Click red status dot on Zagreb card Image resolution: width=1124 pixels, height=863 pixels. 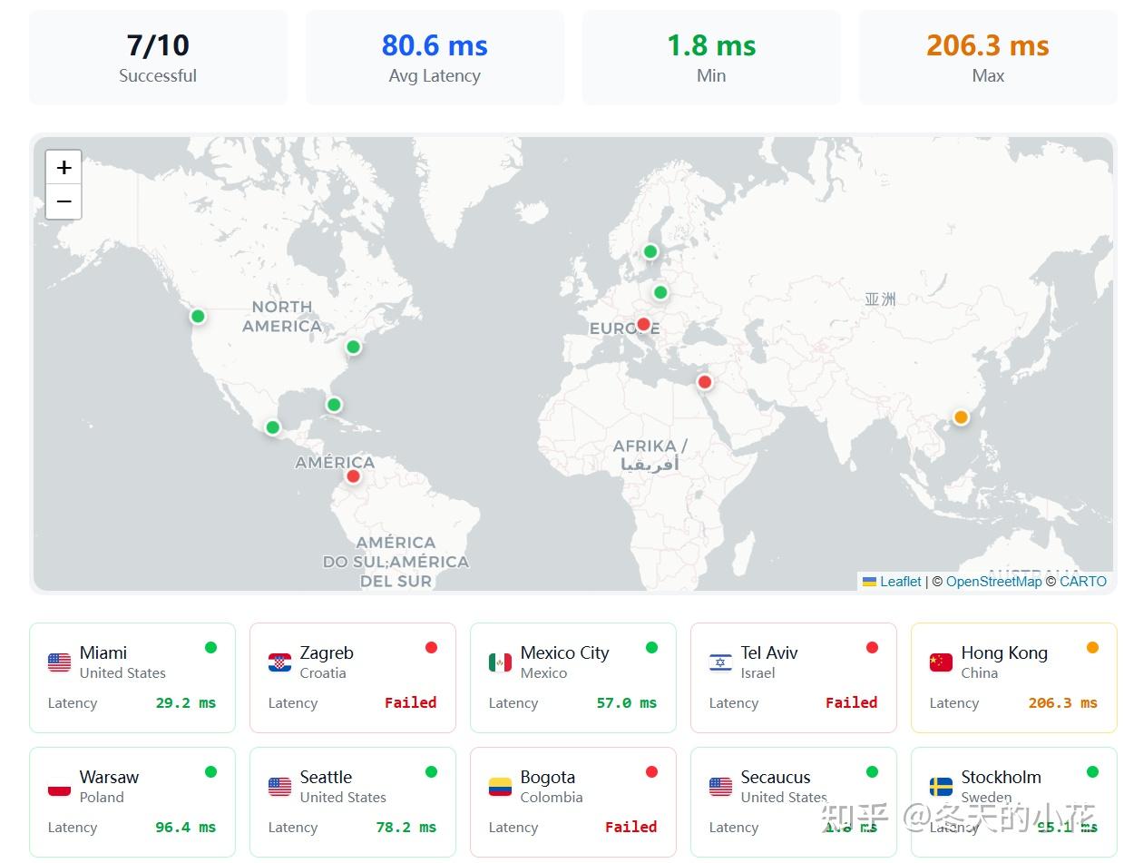pyautogui.click(x=431, y=647)
